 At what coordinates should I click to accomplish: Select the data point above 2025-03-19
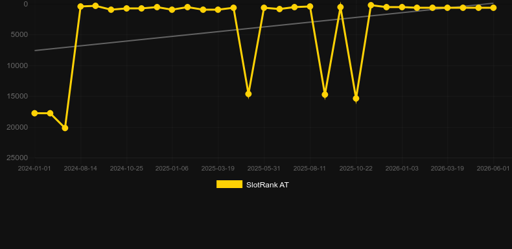(x=218, y=10)
